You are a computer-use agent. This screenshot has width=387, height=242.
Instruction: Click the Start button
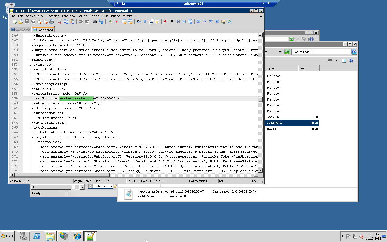pos(8,236)
